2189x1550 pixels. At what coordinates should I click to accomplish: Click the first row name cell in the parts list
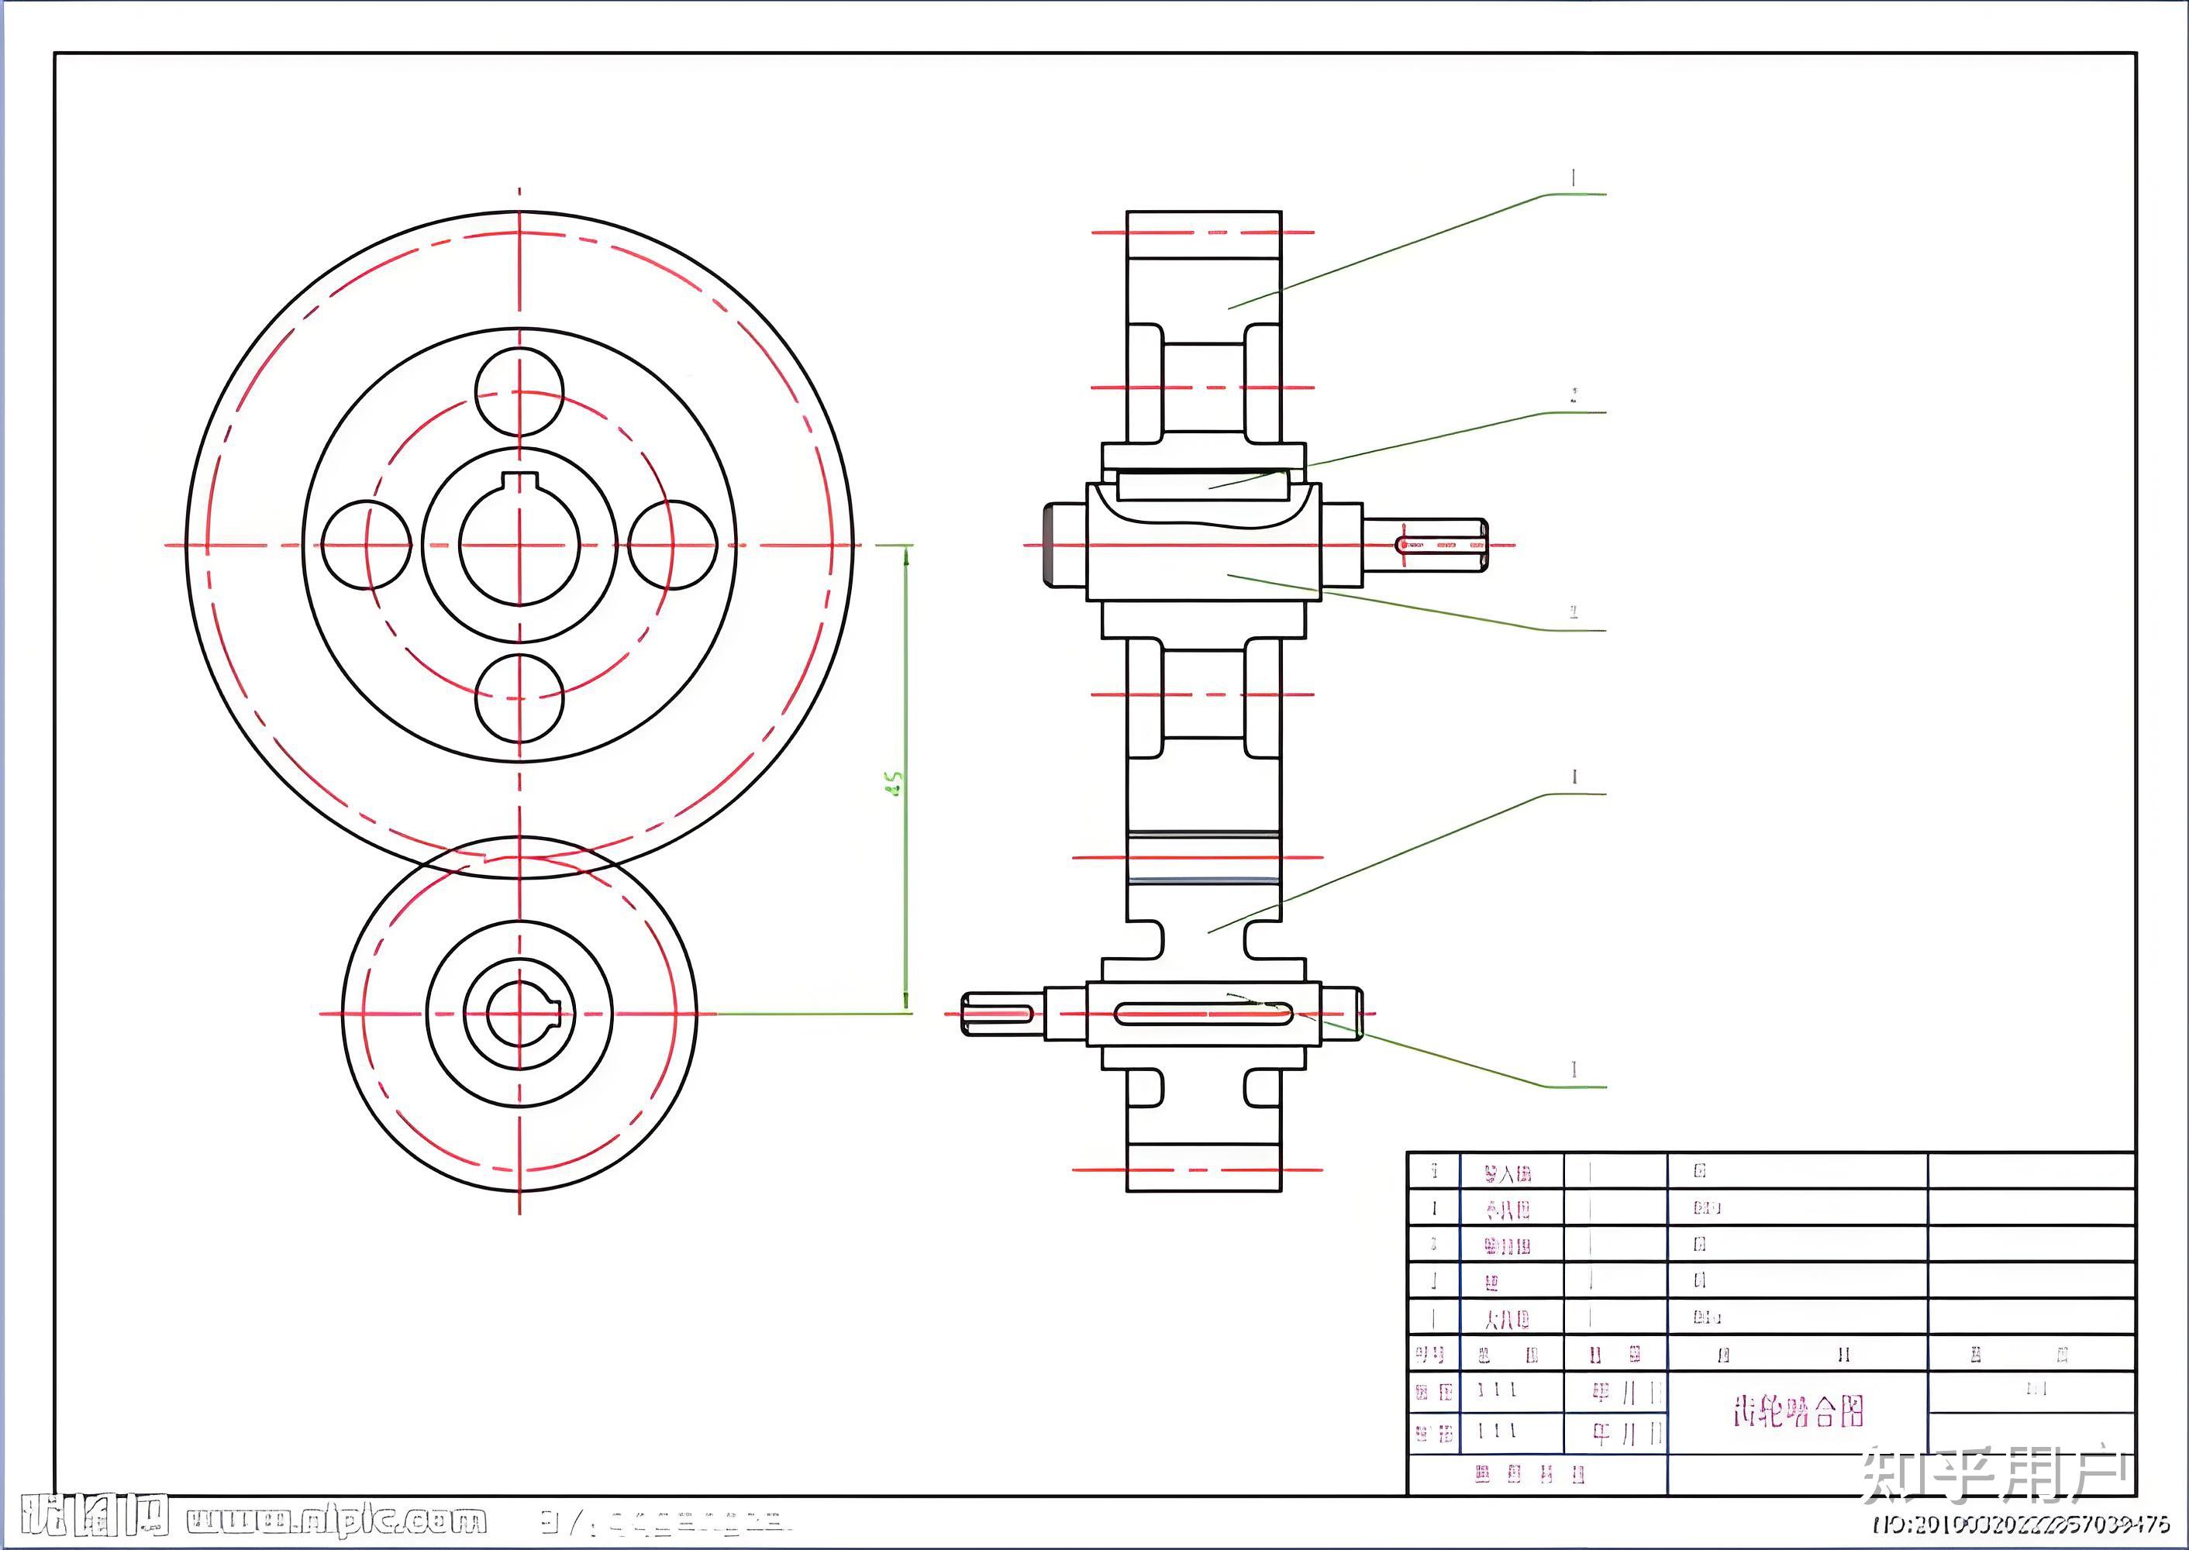pyautogui.click(x=1508, y=1173)
